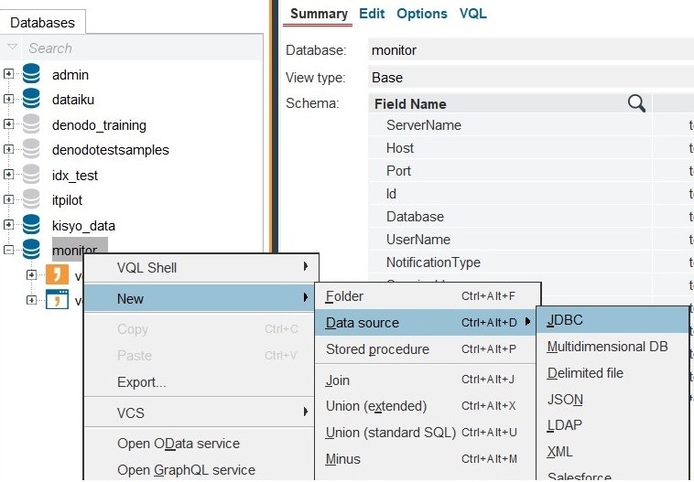Select the NotificationType schema field
Viewport: 694px width, 482px height.
(x=510, y=262)
